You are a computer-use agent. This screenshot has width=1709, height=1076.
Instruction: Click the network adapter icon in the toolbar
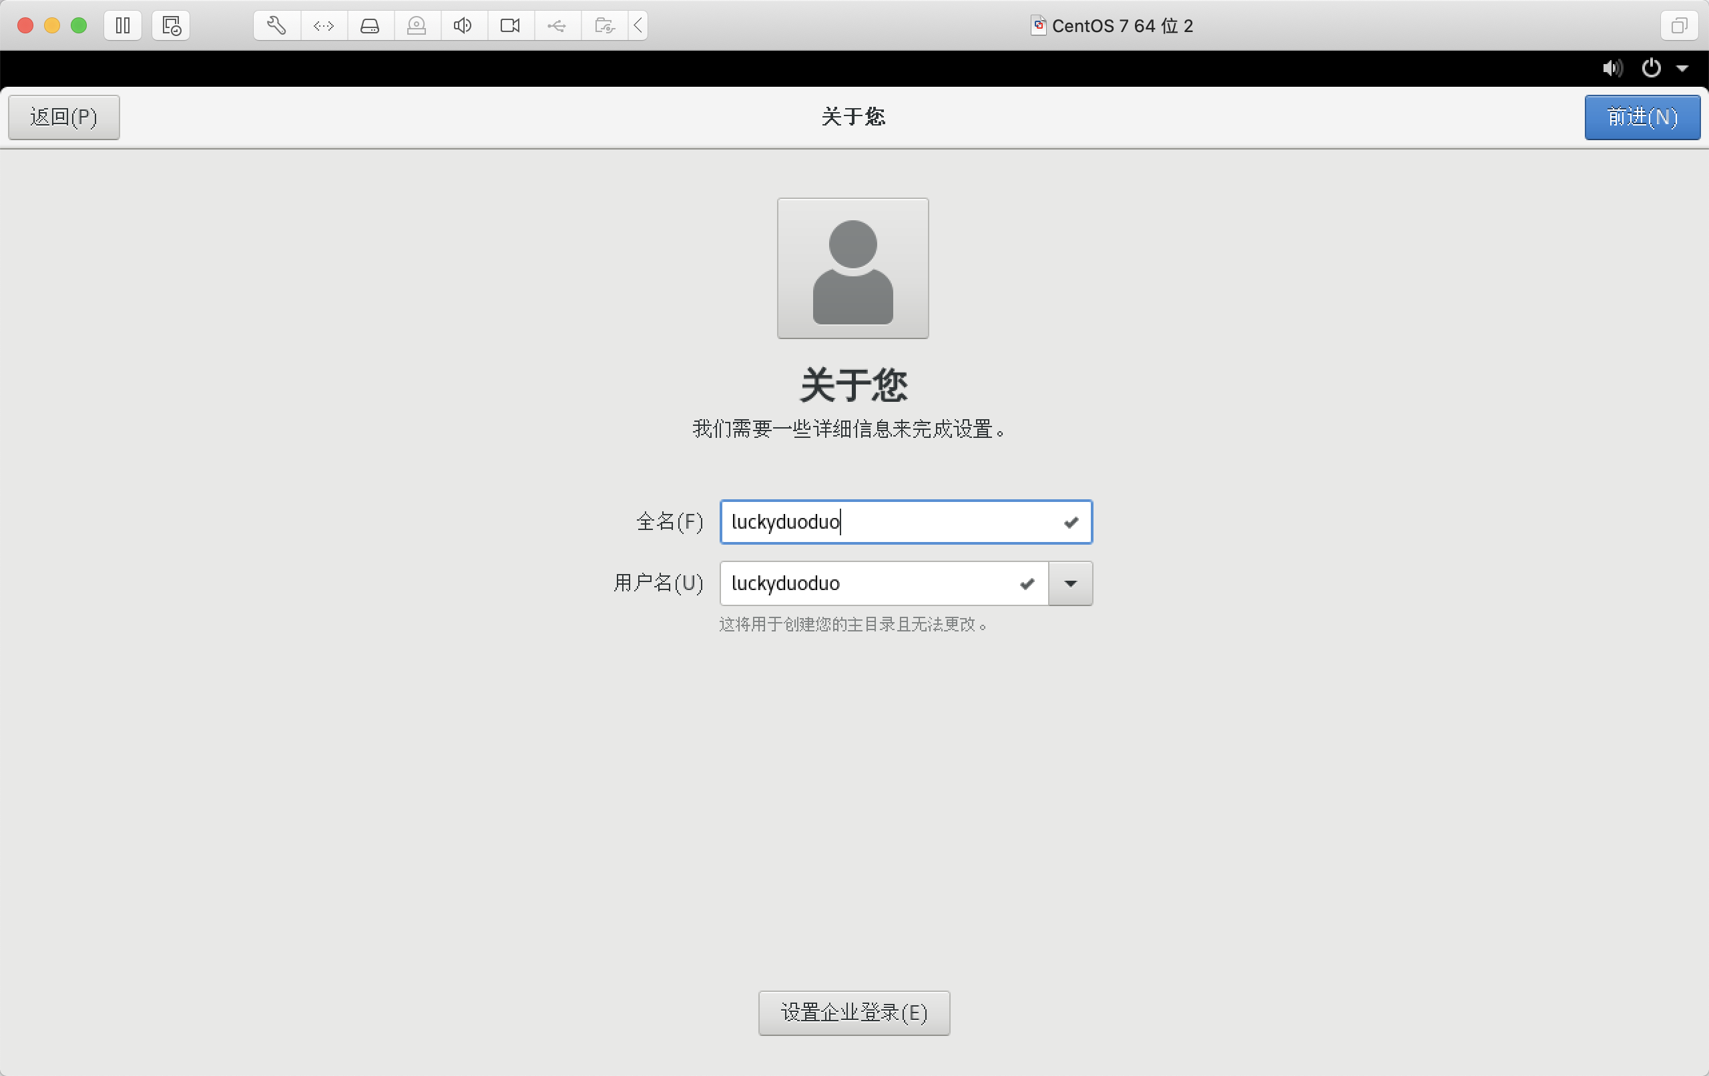(324, 25)
